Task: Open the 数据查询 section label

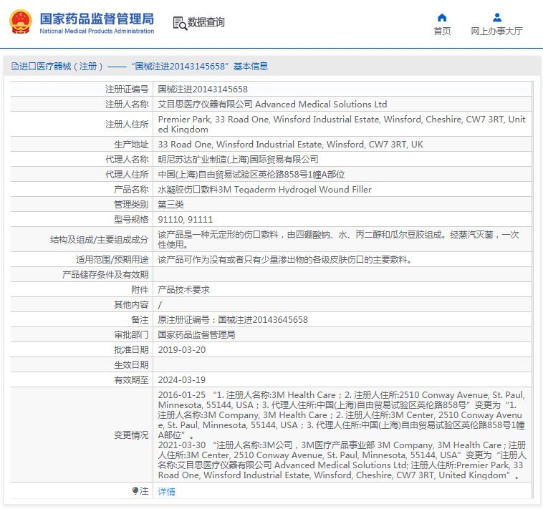Action: [x=206, y=23]
